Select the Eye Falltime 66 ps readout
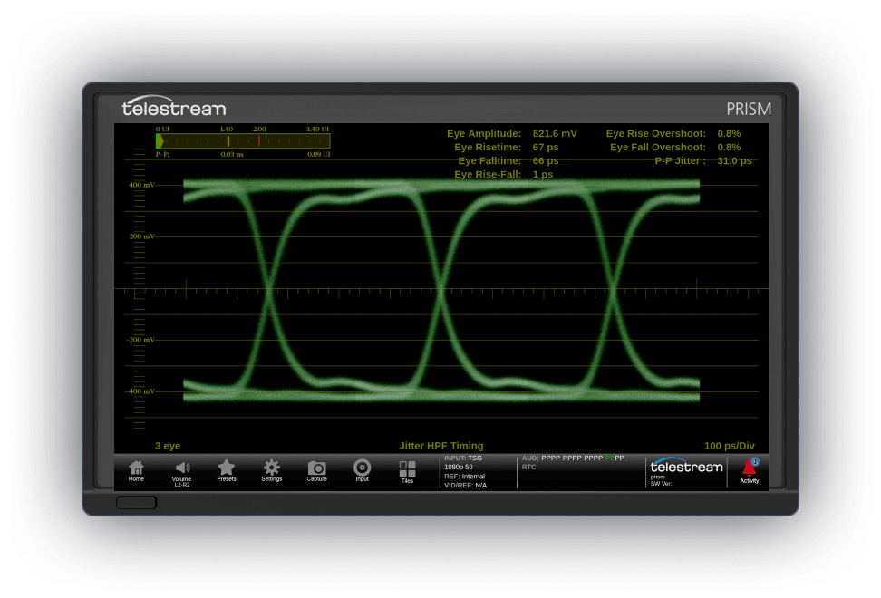 point(508,160)
